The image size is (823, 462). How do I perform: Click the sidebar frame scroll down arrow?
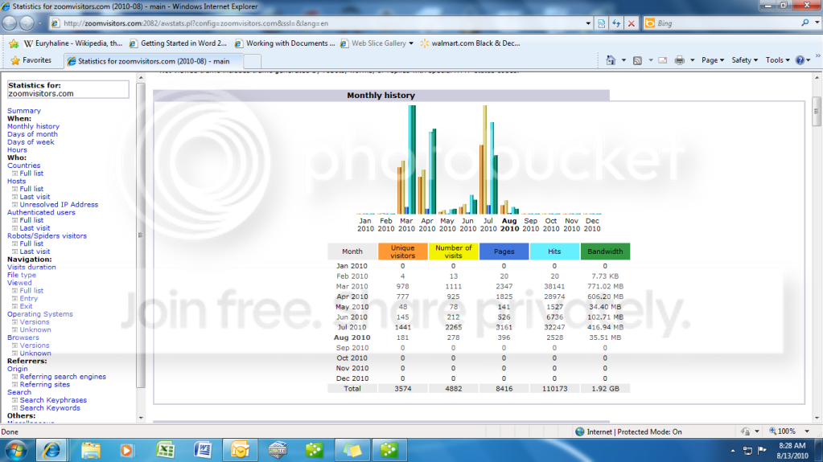141,418
